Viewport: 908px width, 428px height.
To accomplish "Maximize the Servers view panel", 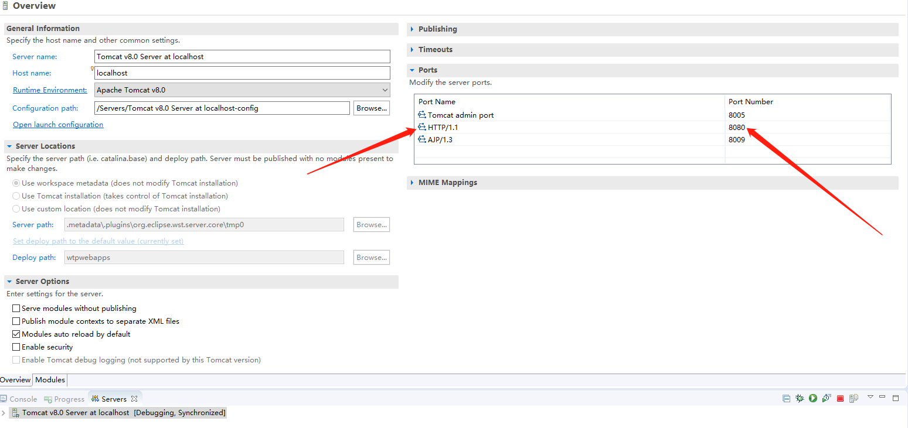I will (x=896, y=398).
